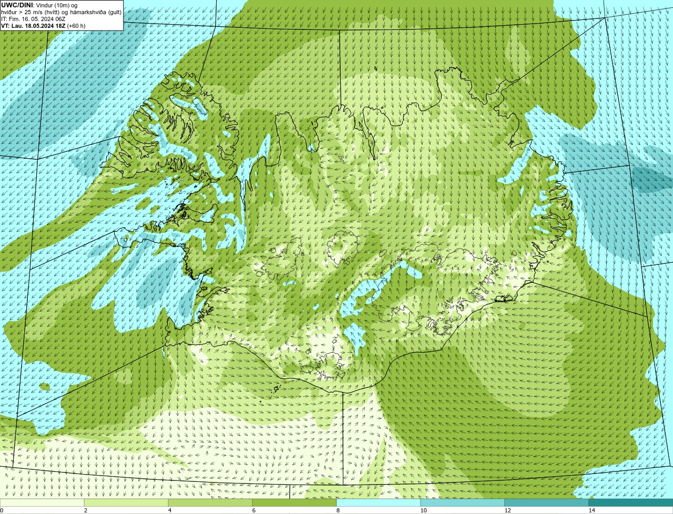673x514 pixels.
Task: Click the legend scale label '0'
Action: pyautogui.click(x=2, y=510)
